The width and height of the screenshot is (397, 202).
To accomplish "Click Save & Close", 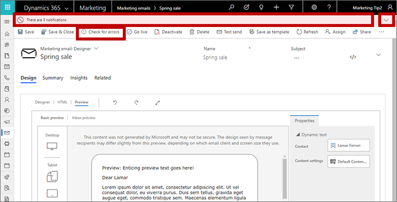I will pyautogui.click(x=57, y=32).
